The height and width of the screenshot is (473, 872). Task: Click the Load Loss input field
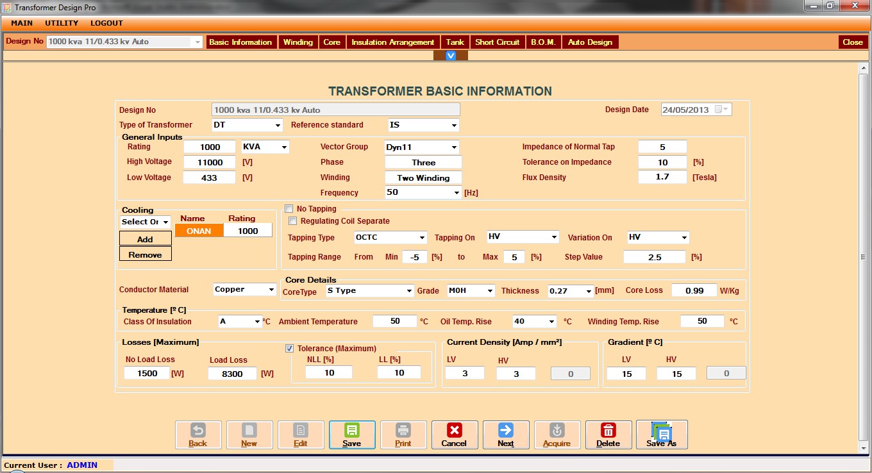232,373
